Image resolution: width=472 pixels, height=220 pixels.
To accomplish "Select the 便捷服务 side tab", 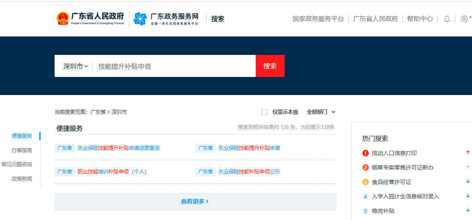I will tap(22, 136).
